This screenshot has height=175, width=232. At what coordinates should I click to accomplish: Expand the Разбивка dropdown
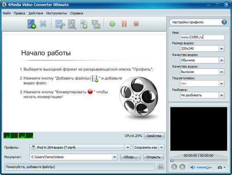tap(222, 95)
